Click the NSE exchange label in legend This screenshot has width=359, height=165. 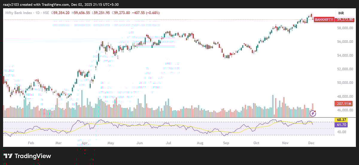click(46, 13)
